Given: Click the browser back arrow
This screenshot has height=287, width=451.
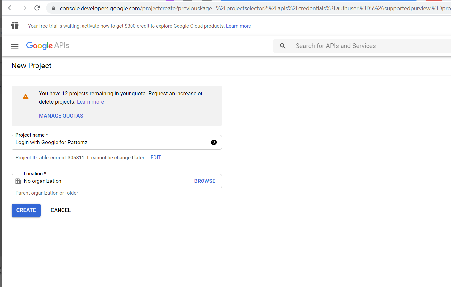Looking at the screenshot, I should pos(11,8).
